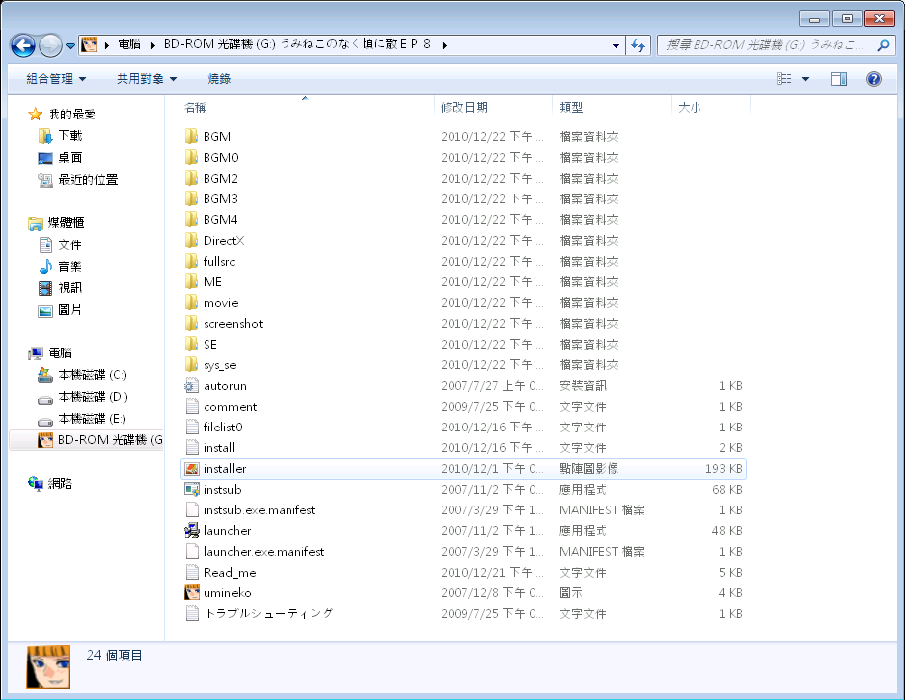
Task: Click the drive thumbnail in the details pane
Action: 47,666
